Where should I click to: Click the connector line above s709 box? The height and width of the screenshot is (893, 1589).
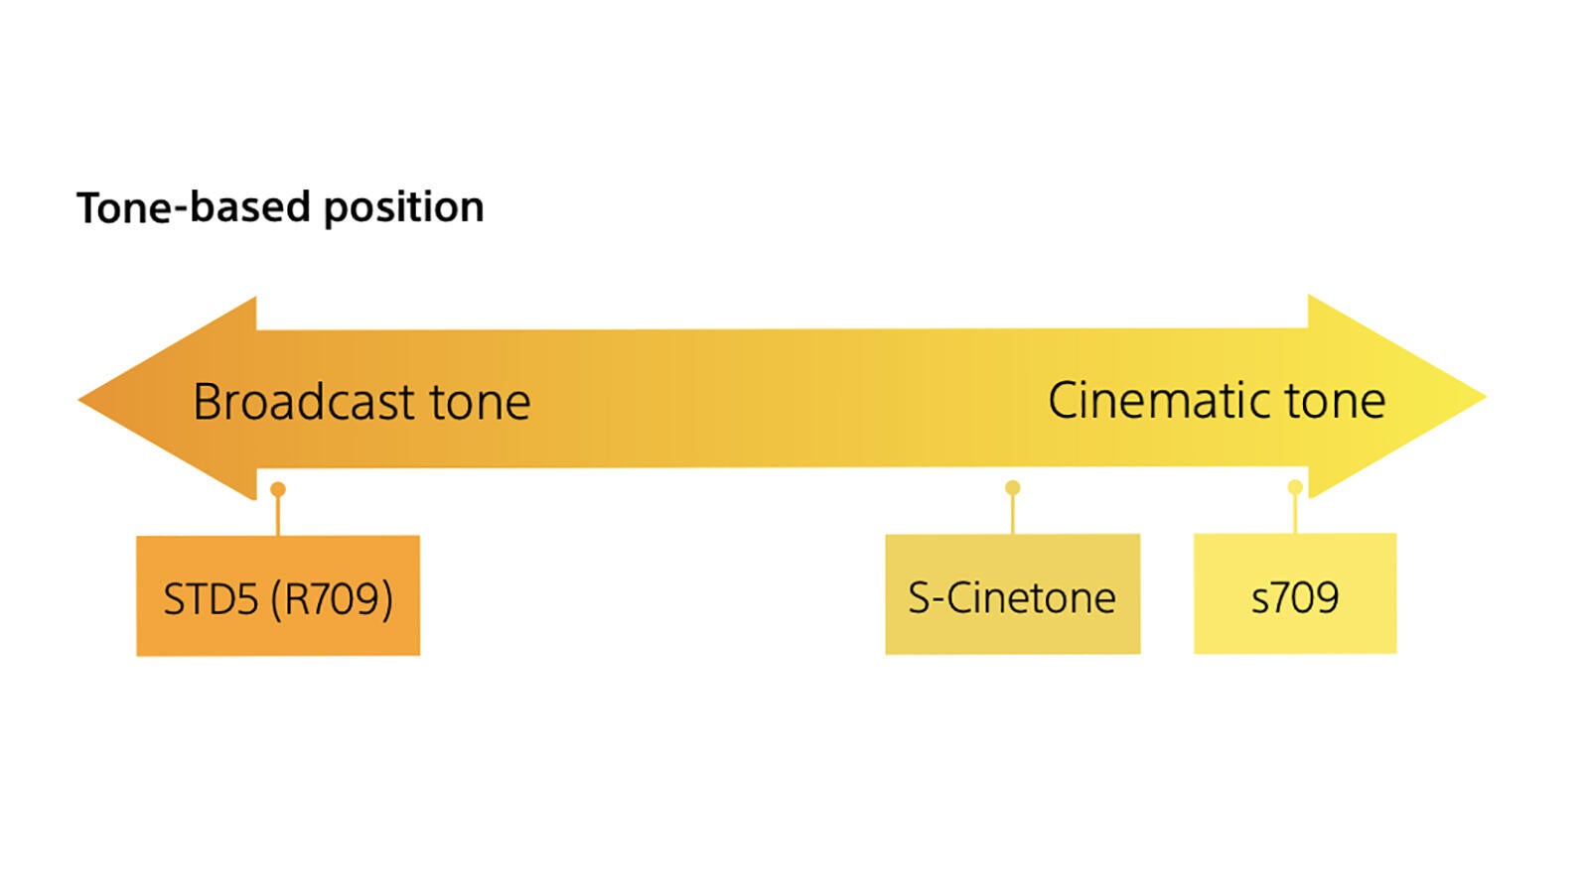[1295, 514]
